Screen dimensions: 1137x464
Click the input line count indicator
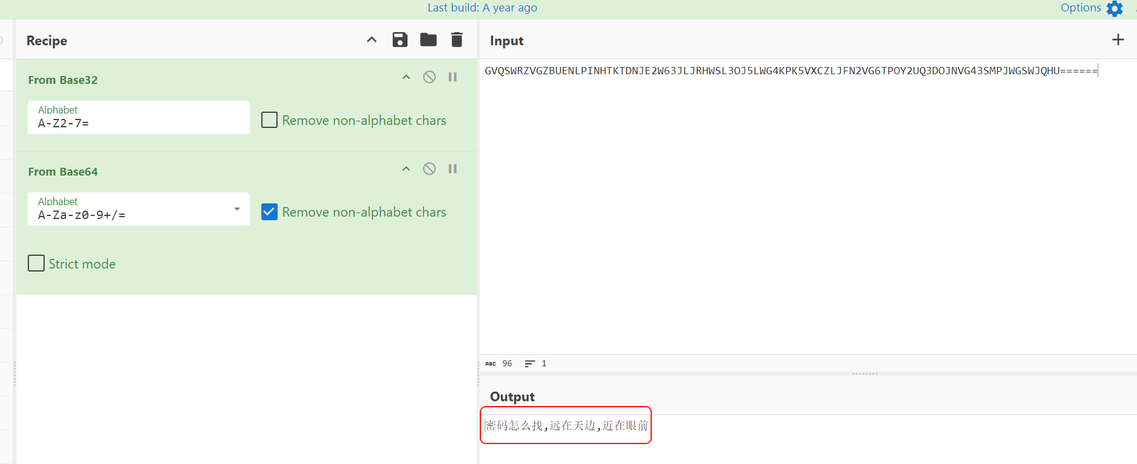[536, 363]
